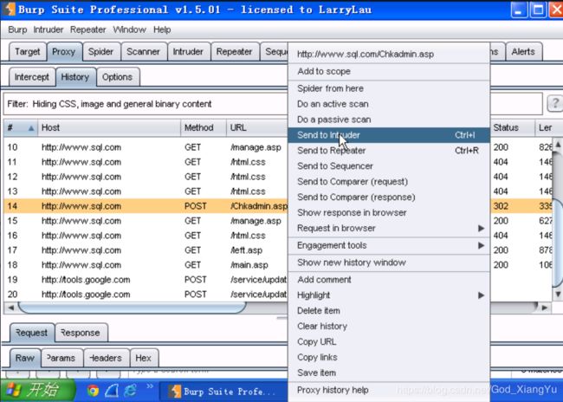This screenshot has width=563, height=402.
Task: Click the Burp Suite taskbar button
Action: click(x=223, y=392)
